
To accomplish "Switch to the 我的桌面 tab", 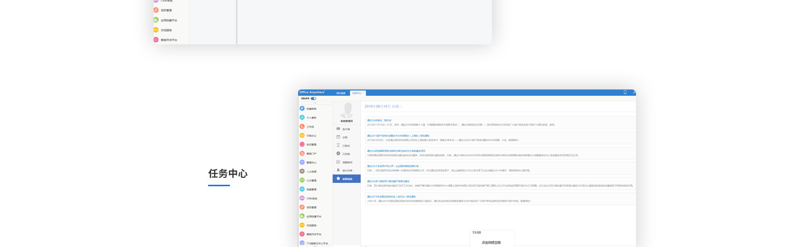I will [x=341, y=93].
